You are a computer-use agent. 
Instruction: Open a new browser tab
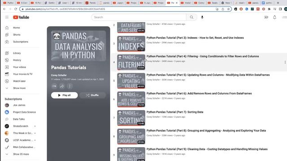pos(278,3)
